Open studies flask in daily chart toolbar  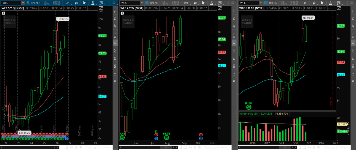click(x=330, y=3)
